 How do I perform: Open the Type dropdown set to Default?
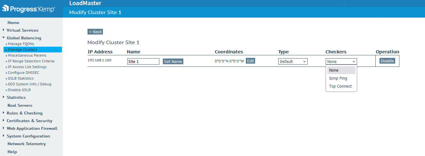pyautogui.click(x=293, y=61)
